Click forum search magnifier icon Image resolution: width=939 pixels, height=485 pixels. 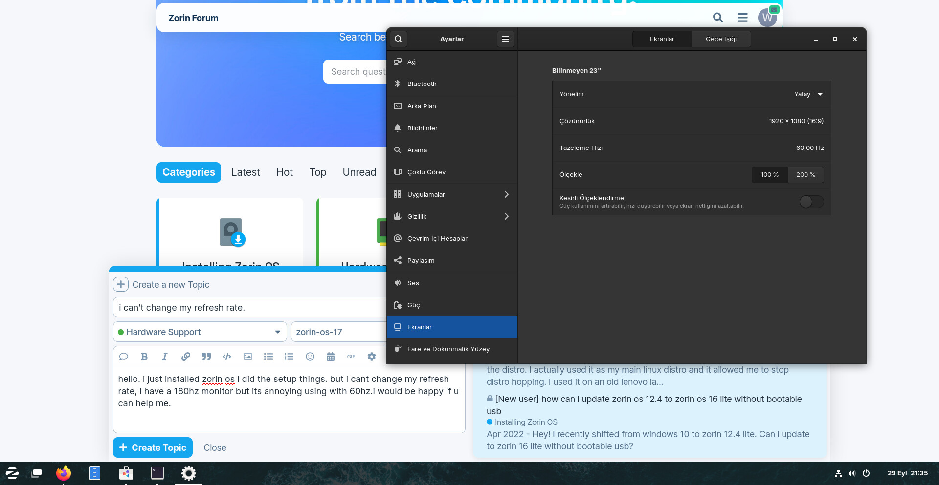click(718, 18)
